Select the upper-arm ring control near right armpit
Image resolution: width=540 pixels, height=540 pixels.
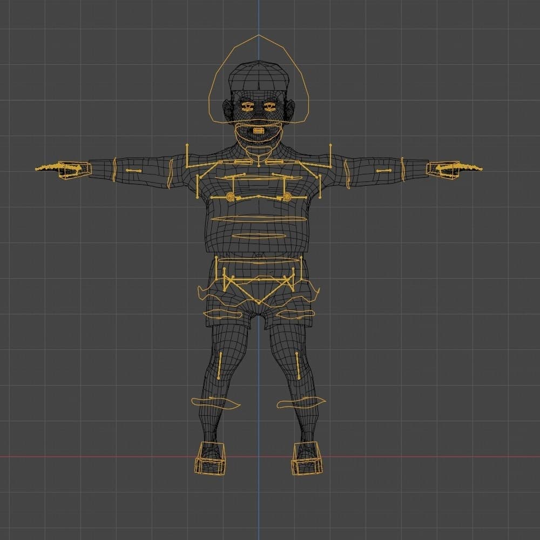(x=347, y=173)
